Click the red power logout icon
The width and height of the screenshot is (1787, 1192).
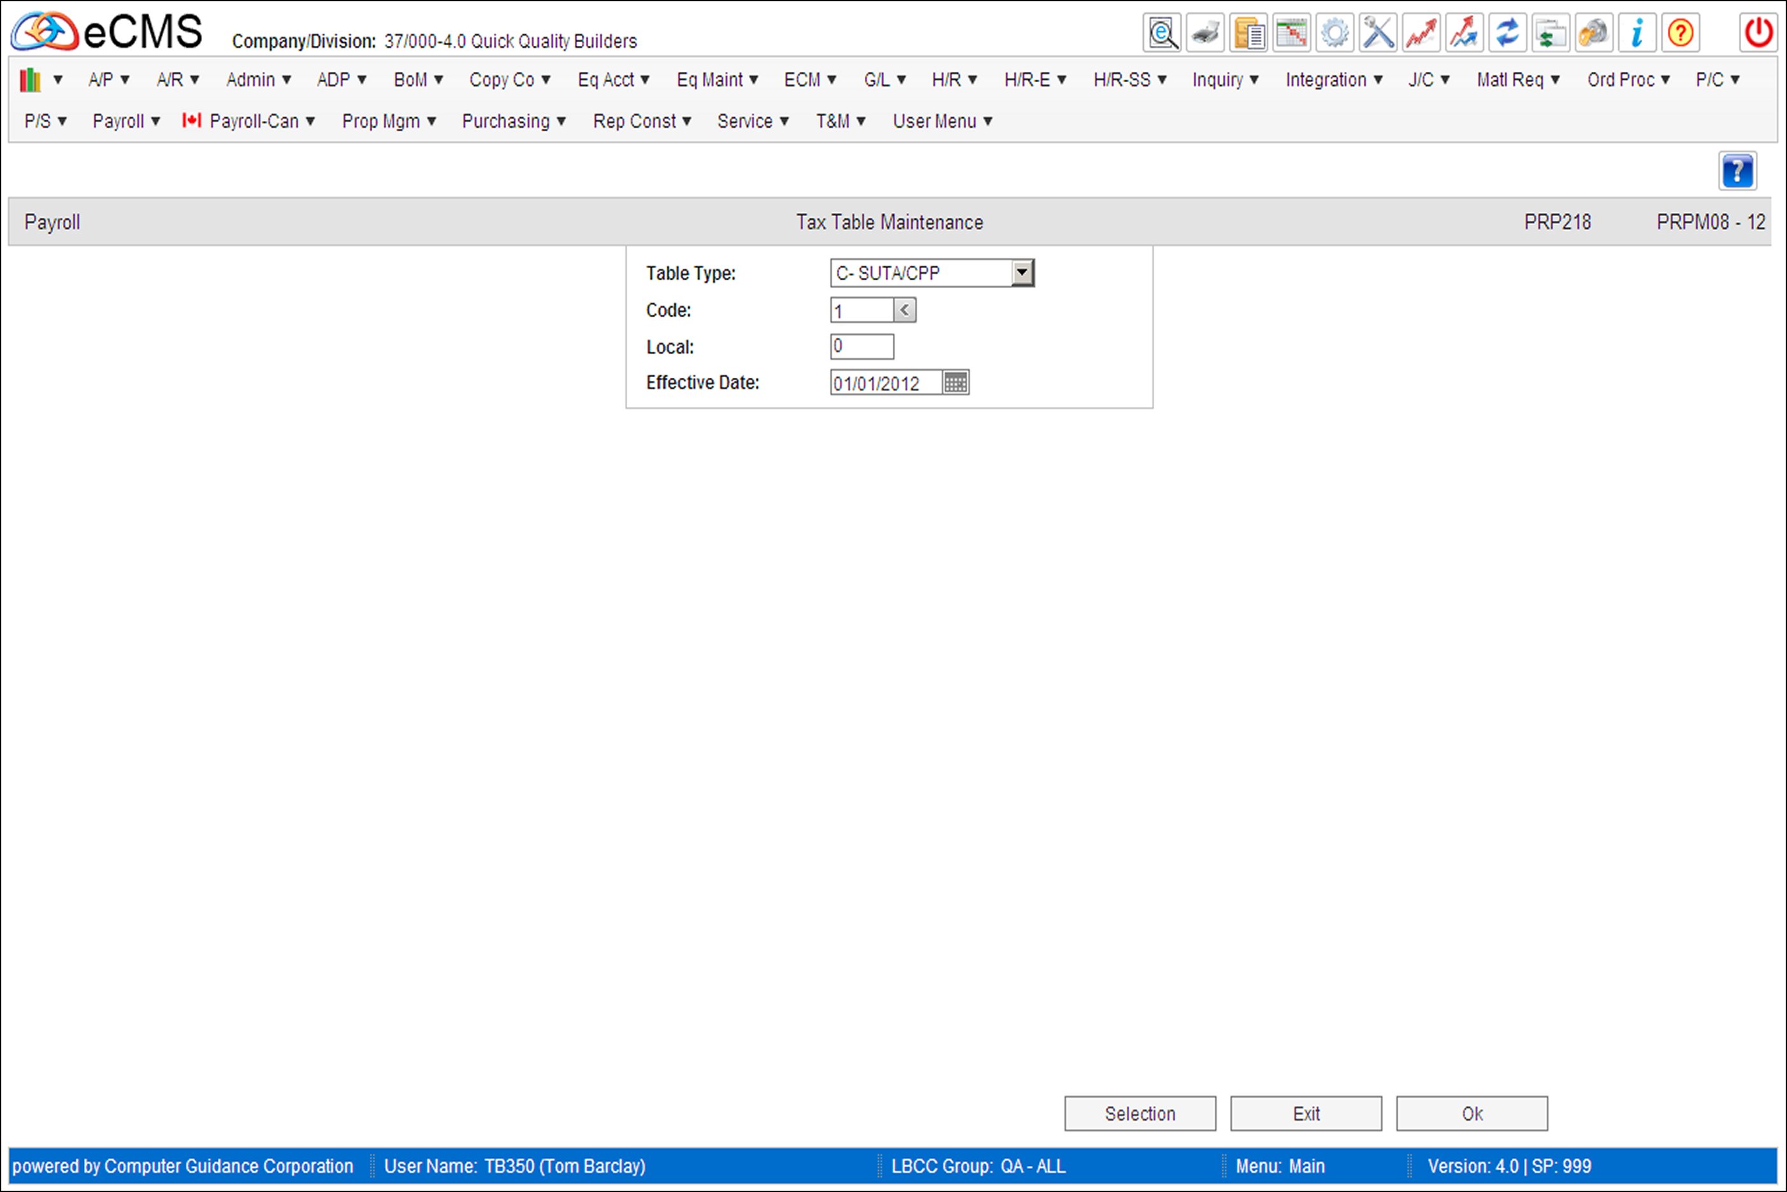click(1758, 34)
